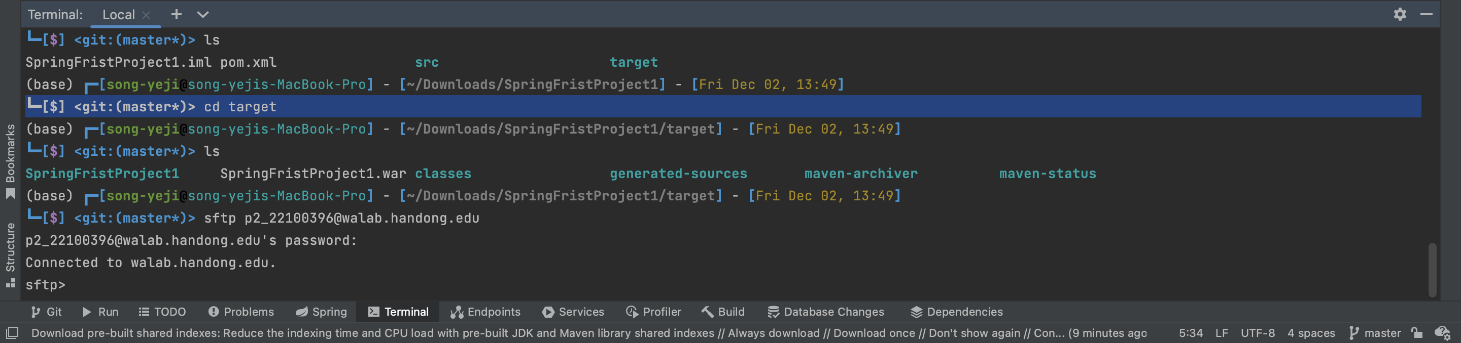
Task: Focus the sftp> prompt line
Action: [x=45, y=285]
